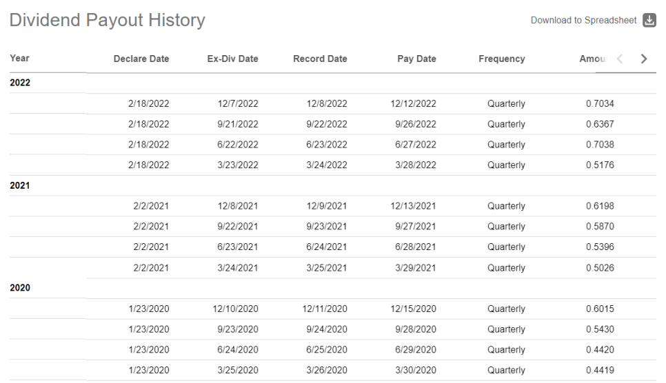Select pay date 12/15/2020
The image size is (666, 383).
click(x=413, y=309)
